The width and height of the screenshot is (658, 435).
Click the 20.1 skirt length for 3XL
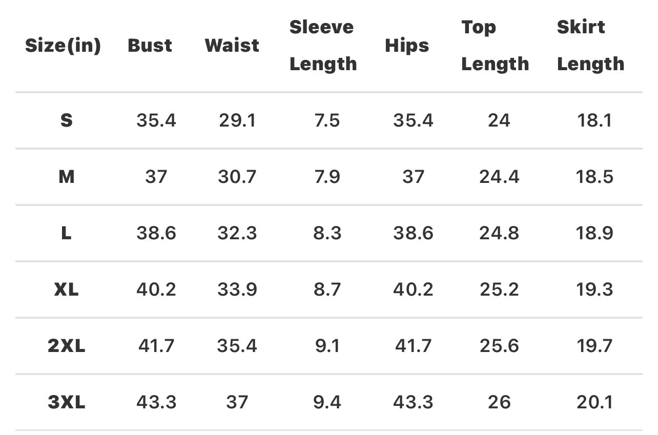[x=594, y=403]
